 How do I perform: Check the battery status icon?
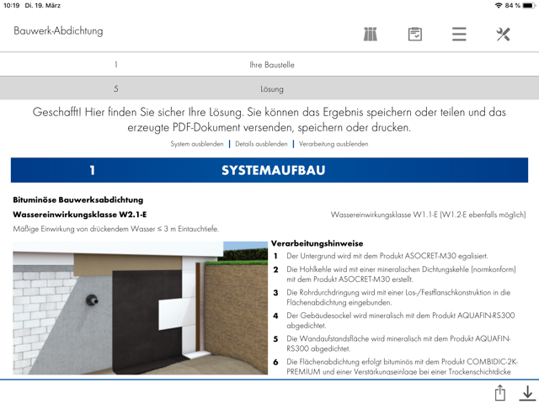[x=529, y=5]
